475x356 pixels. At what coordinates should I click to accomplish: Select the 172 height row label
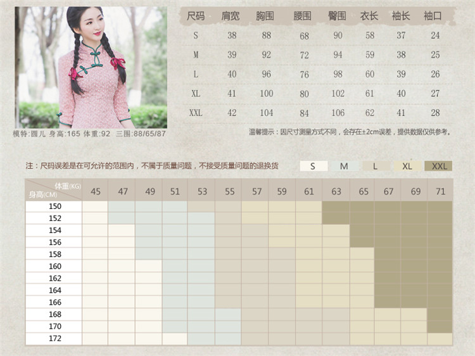point(54,338)
